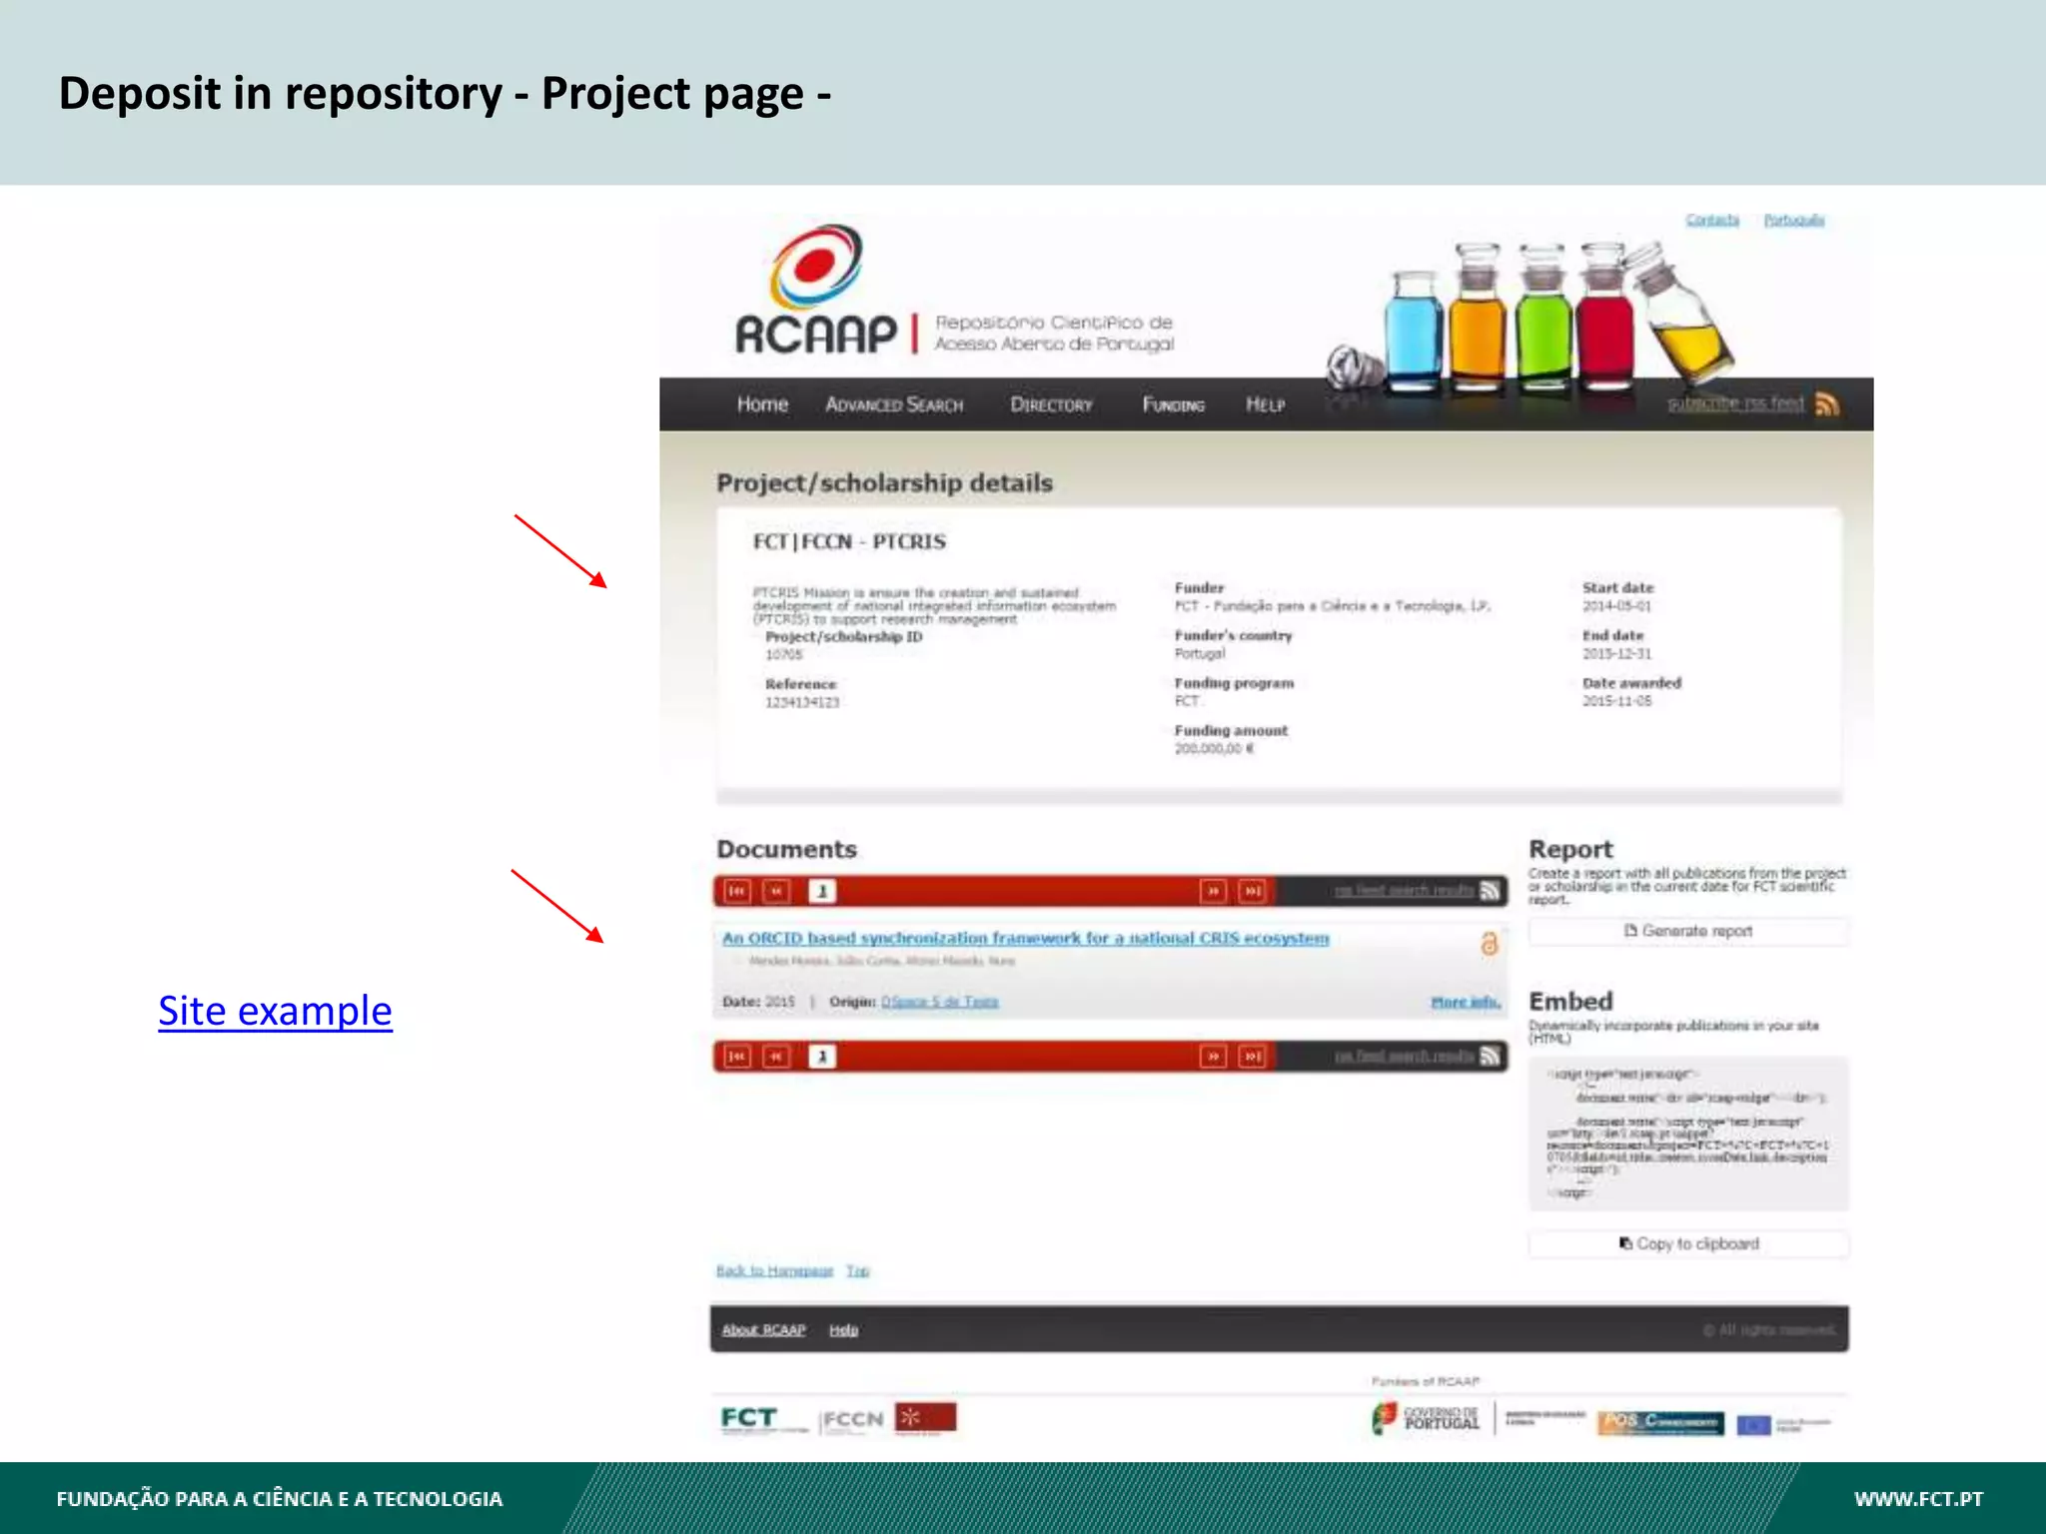Open the DSpace 5 de Teste origin link
The width and height of the screenshot is (2046, 1534).
(x=940, y=1002)
